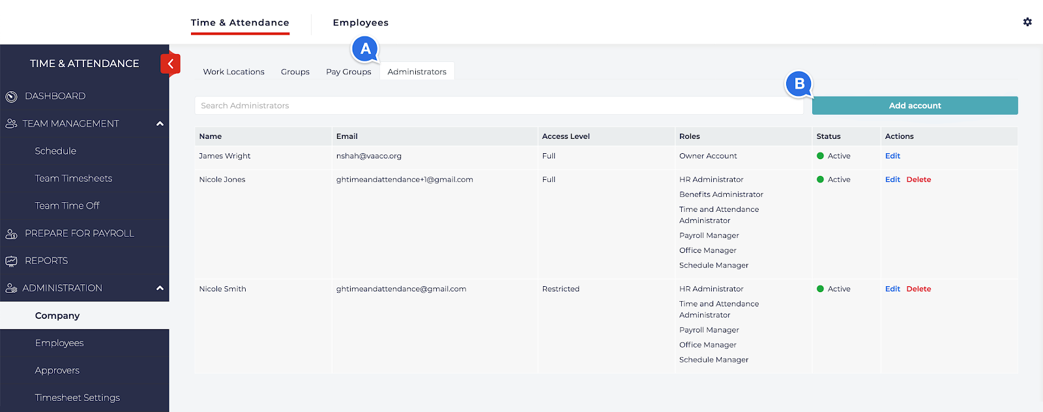Image resolution: width=1043 pixels, height=412 pixels.
Task: Open Timesheet Settings in sidebar
Action: pyautogui.click(x=78, y=398)
